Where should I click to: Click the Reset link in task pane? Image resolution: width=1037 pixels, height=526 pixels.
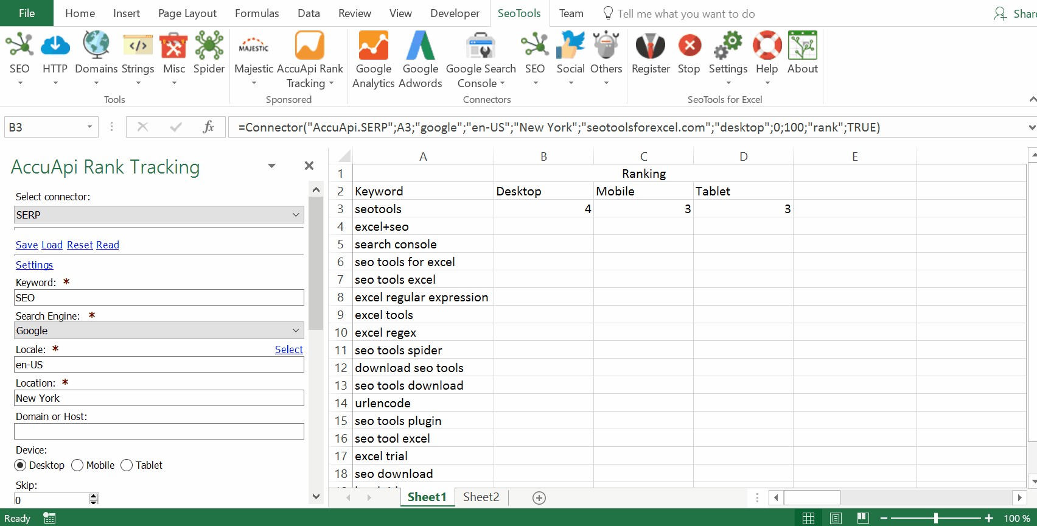tap(80, 245)
